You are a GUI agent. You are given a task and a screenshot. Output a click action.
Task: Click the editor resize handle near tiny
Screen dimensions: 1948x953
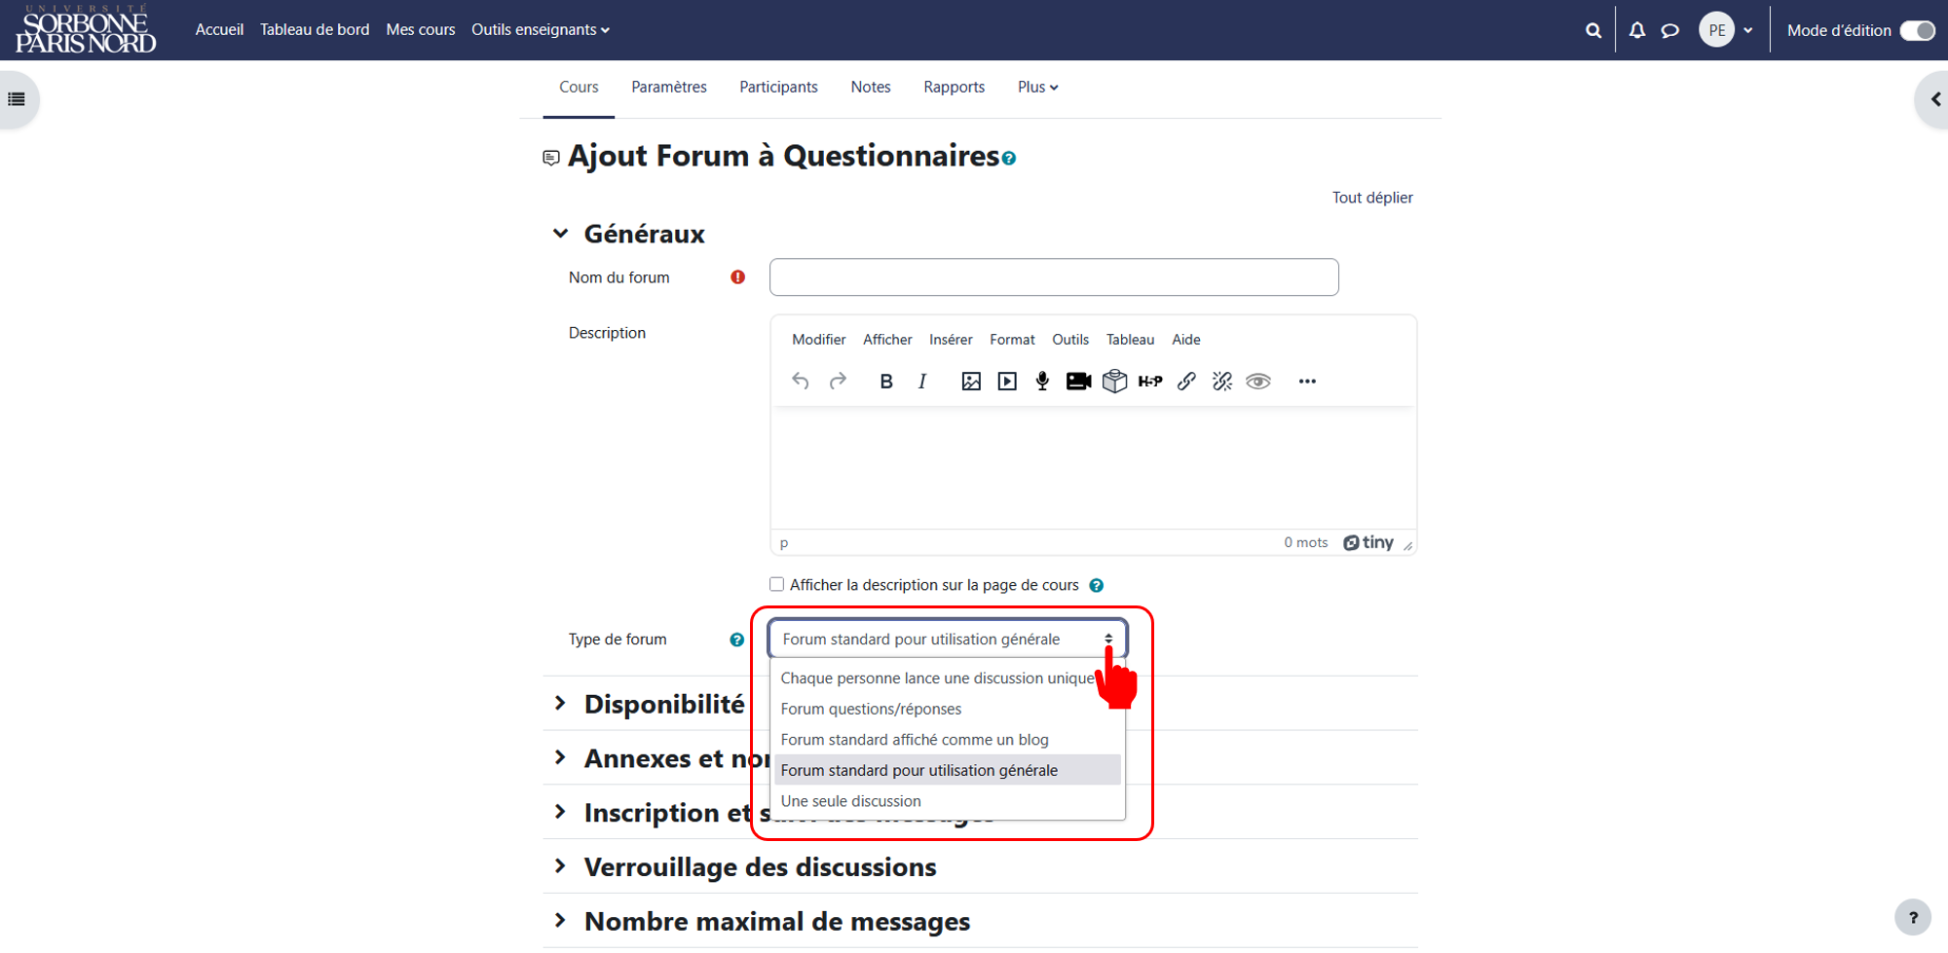1407,546
